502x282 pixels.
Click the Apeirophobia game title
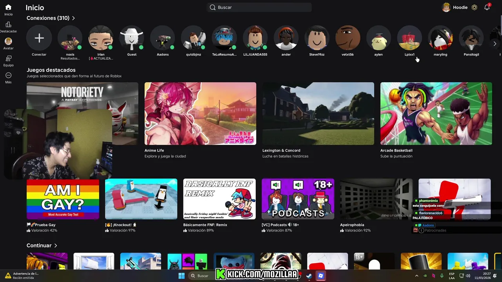[x=352, y=225]
